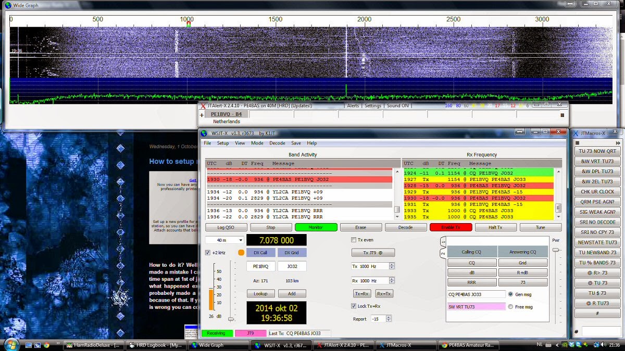Click the show desktop icon in quick launch
The image size is (625, 351).
pyautogui.click(x=28, y=345)
